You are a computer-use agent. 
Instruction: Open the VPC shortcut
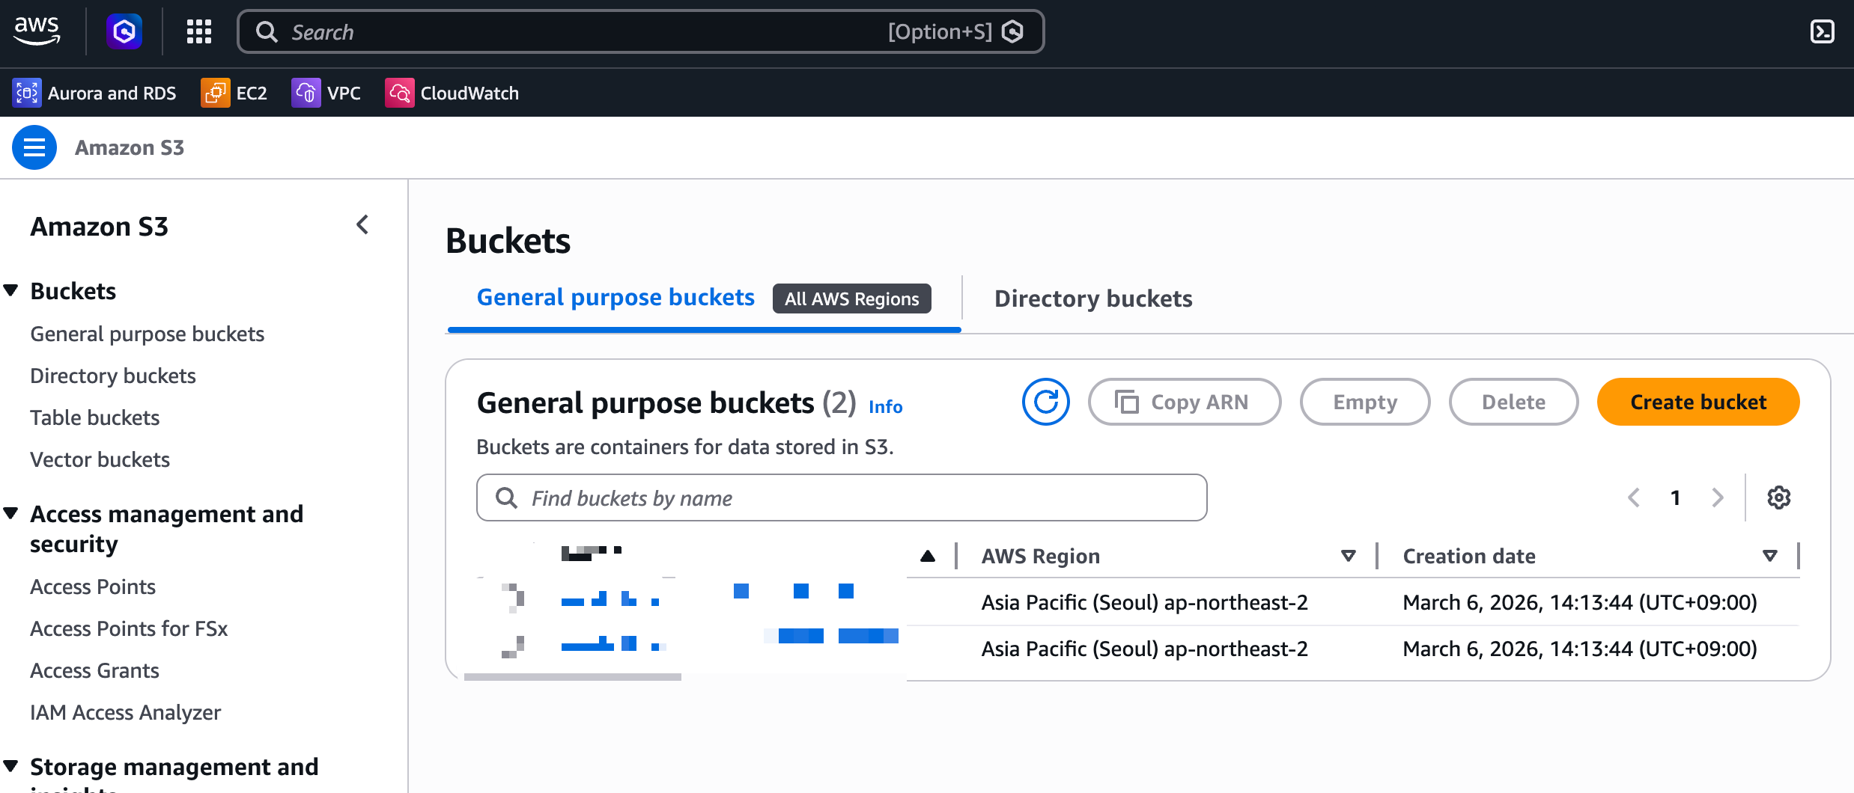[x=326, y=93]
